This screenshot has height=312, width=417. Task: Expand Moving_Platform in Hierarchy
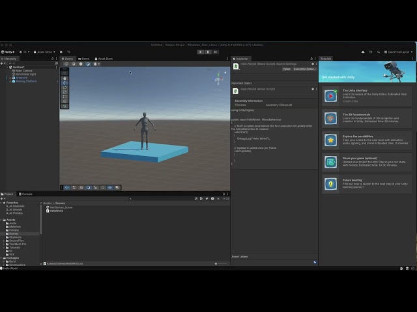(x=10, y=81)
